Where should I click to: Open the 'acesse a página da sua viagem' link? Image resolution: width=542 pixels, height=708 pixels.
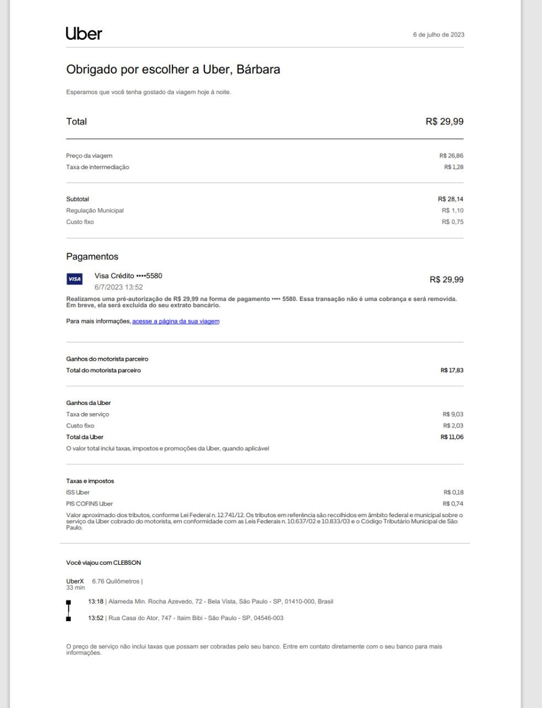coord(176,321)
